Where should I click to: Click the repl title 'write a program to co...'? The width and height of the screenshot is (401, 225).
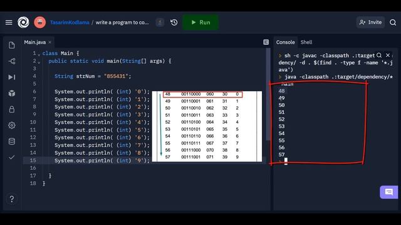pyautogui.click(x=122, y=22)
